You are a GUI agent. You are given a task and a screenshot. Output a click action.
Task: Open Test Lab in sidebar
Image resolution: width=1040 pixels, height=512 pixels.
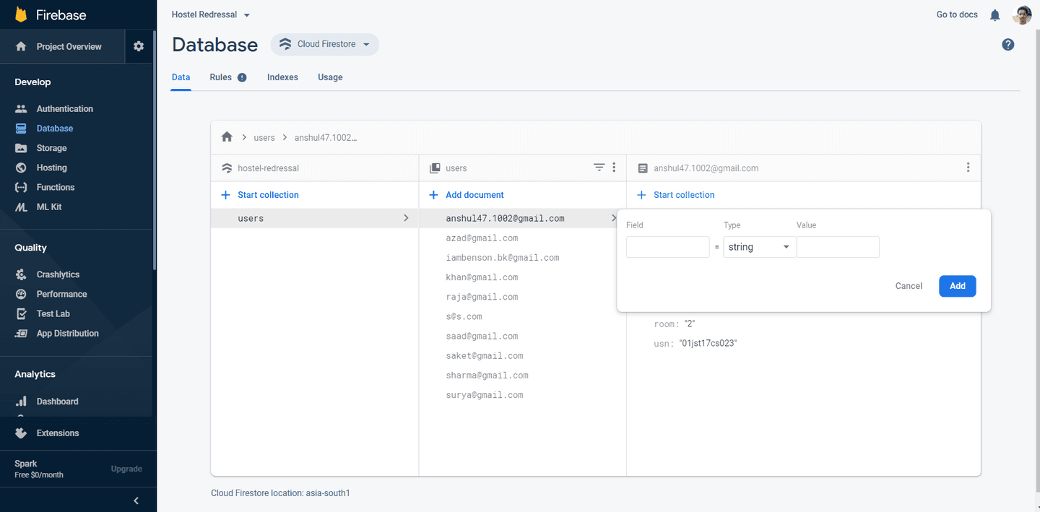(53, 313)
